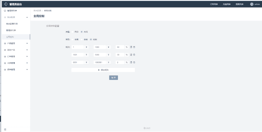Click the 保存 button

pyautogui.click(x=113, y=78)
